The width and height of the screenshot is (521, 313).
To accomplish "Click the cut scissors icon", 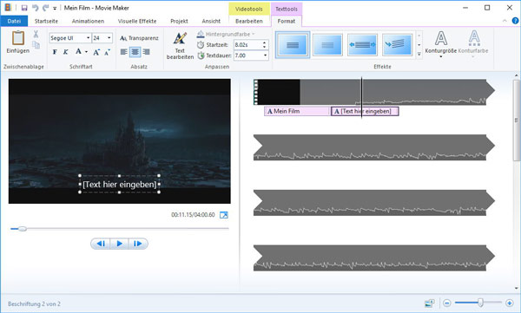I will [x=36, y=34].
